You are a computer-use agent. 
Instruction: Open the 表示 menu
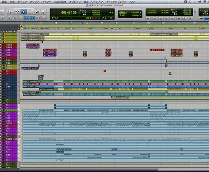12,2
